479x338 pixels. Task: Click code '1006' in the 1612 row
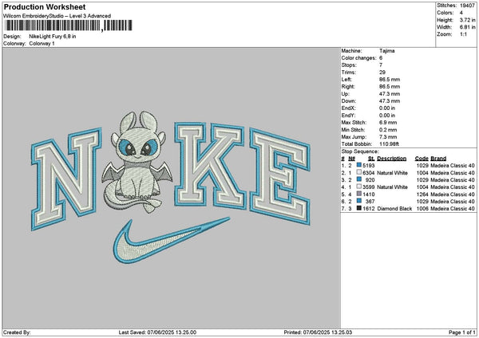(422, 209)
